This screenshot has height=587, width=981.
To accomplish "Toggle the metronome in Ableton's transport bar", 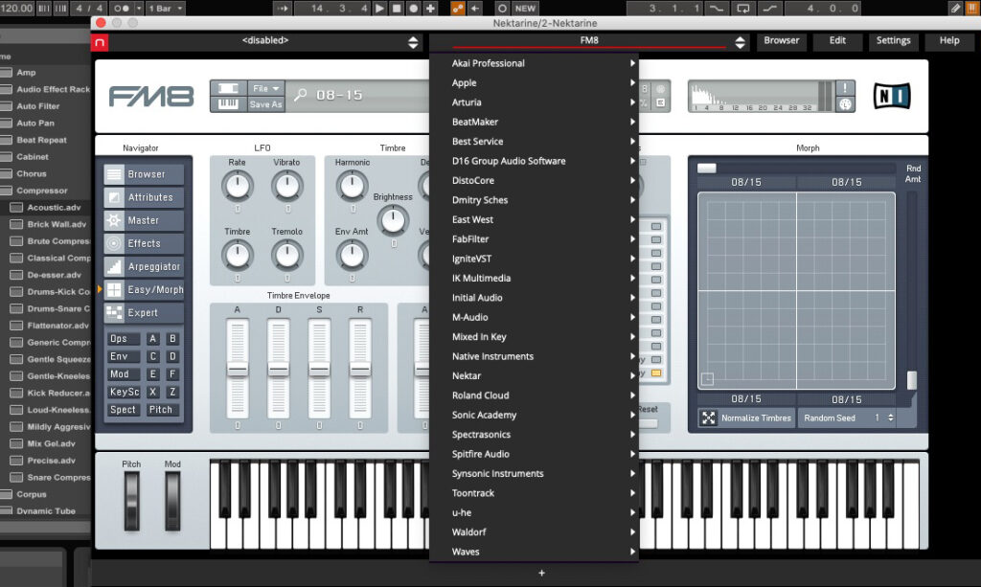I will 122,8.
